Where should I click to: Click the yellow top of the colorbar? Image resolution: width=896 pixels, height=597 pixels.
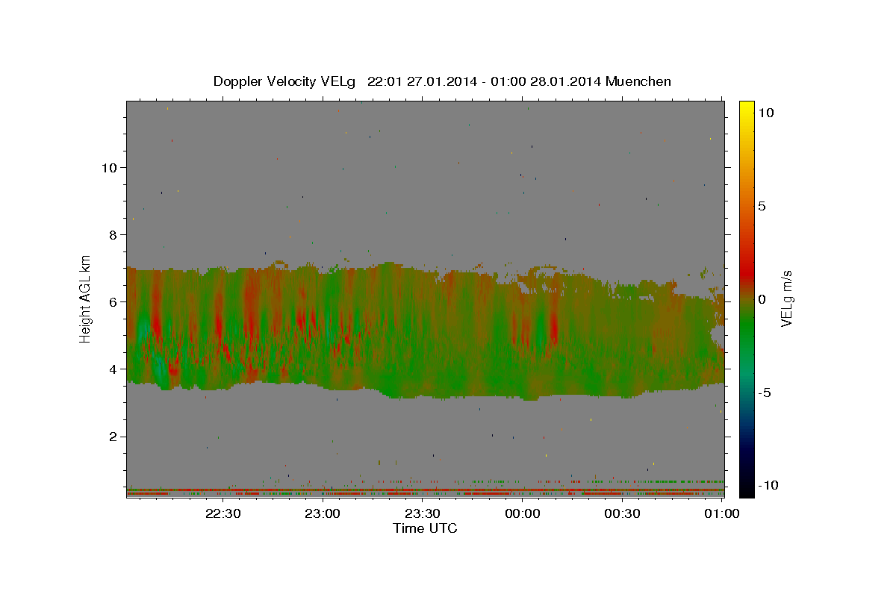click(x=747, y=108)
